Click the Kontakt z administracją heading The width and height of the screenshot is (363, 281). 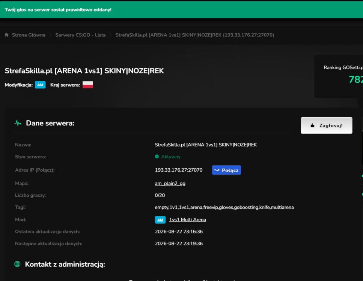[65, 264]
